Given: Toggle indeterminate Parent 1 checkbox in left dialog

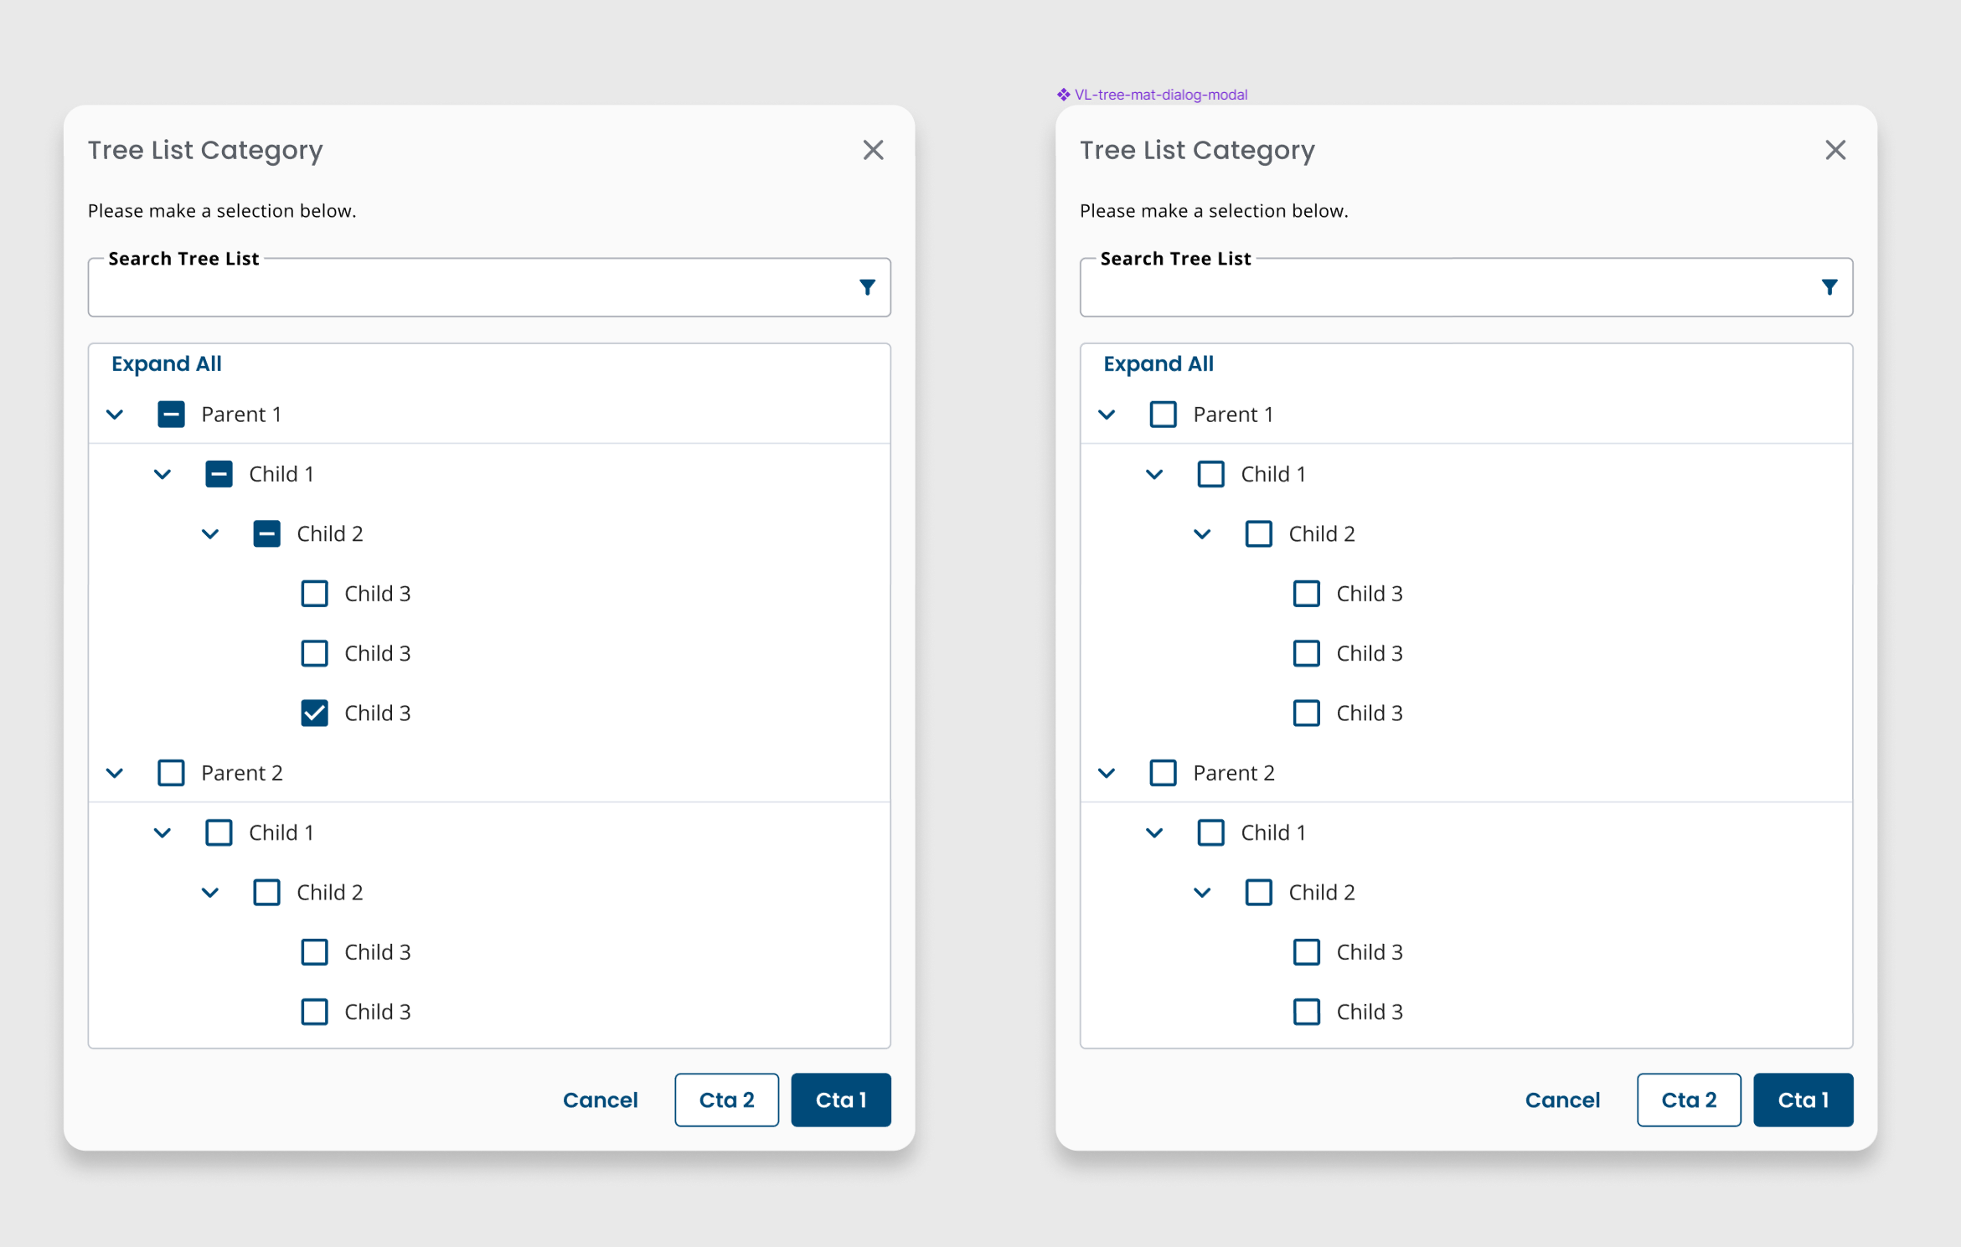Looking at the screenshot, I should 171,415.
